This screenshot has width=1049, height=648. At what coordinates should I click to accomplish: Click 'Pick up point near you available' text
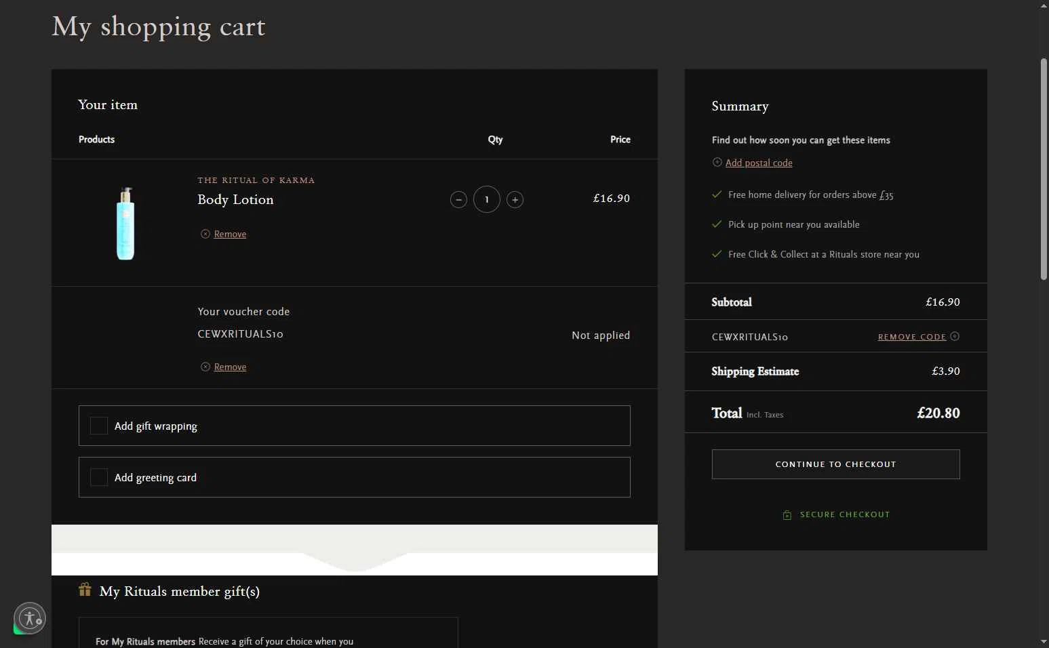pyautogui.click(x=794, y=224)
